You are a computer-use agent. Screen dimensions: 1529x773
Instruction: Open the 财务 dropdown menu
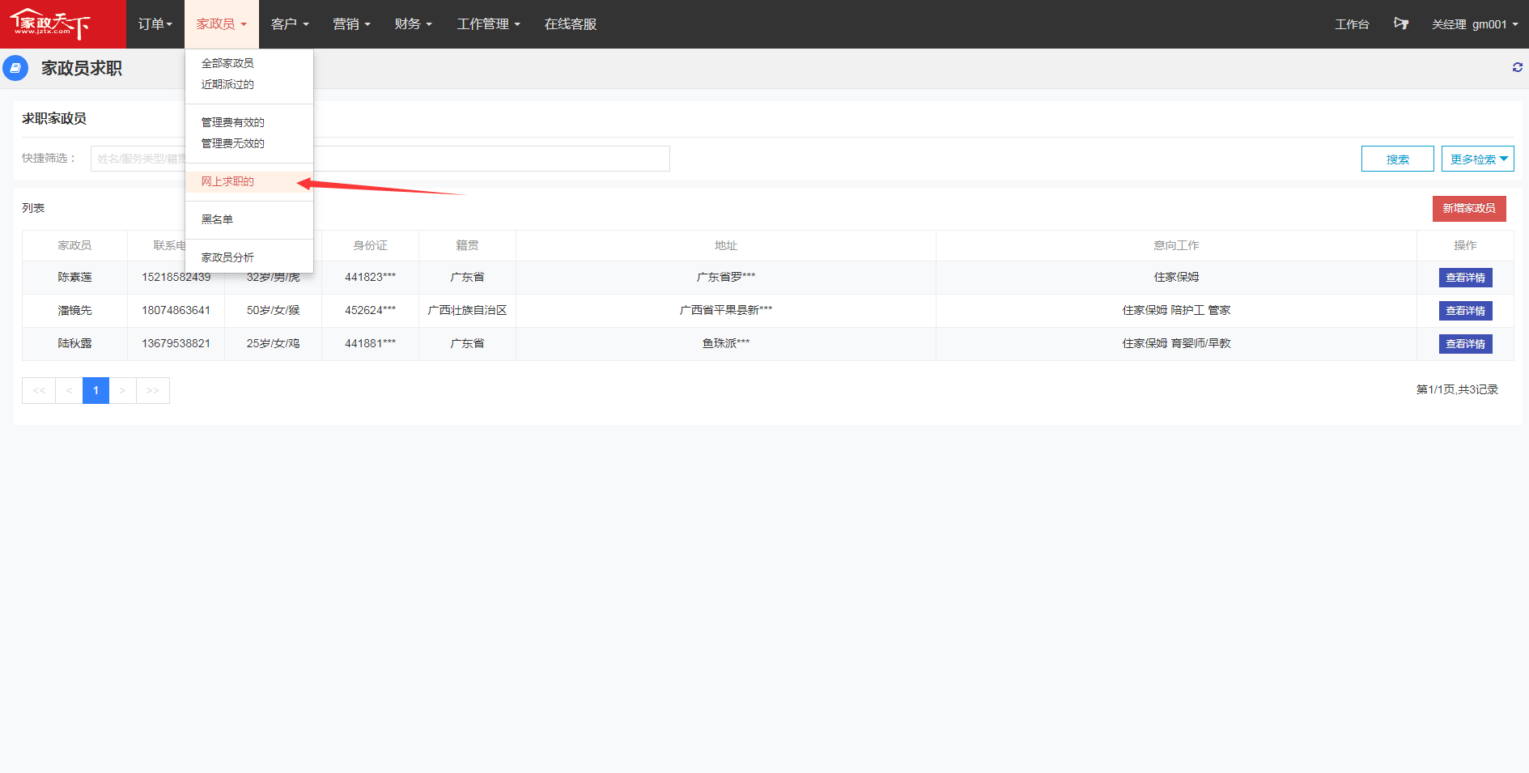[x=413, y=24]
